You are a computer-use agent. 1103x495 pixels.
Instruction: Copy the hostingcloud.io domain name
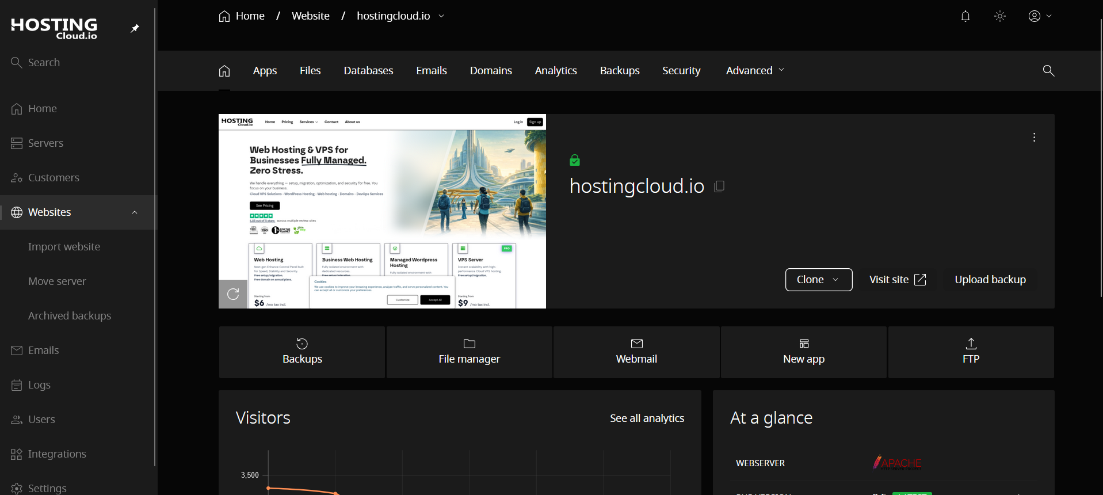(719, 186)
